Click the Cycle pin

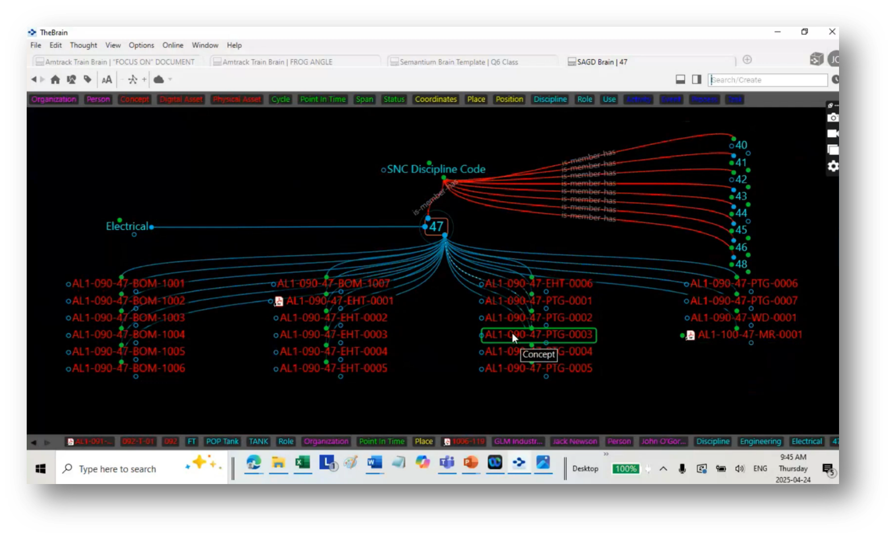[281, 99]
